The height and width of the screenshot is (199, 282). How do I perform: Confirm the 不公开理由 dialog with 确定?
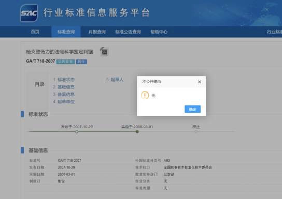pos(192,109)
